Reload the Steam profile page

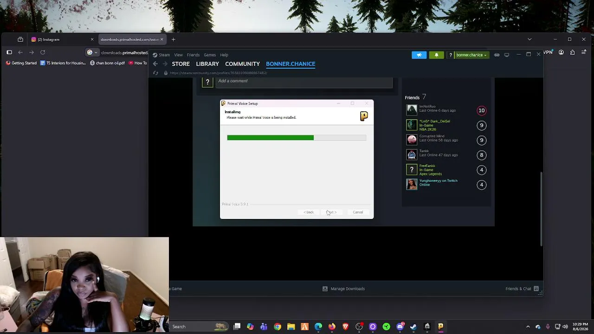[x=155, y=73]
